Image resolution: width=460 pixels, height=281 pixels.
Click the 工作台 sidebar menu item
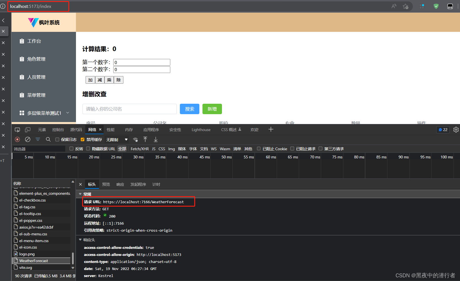pyautogui.click(x=44, y=41)
